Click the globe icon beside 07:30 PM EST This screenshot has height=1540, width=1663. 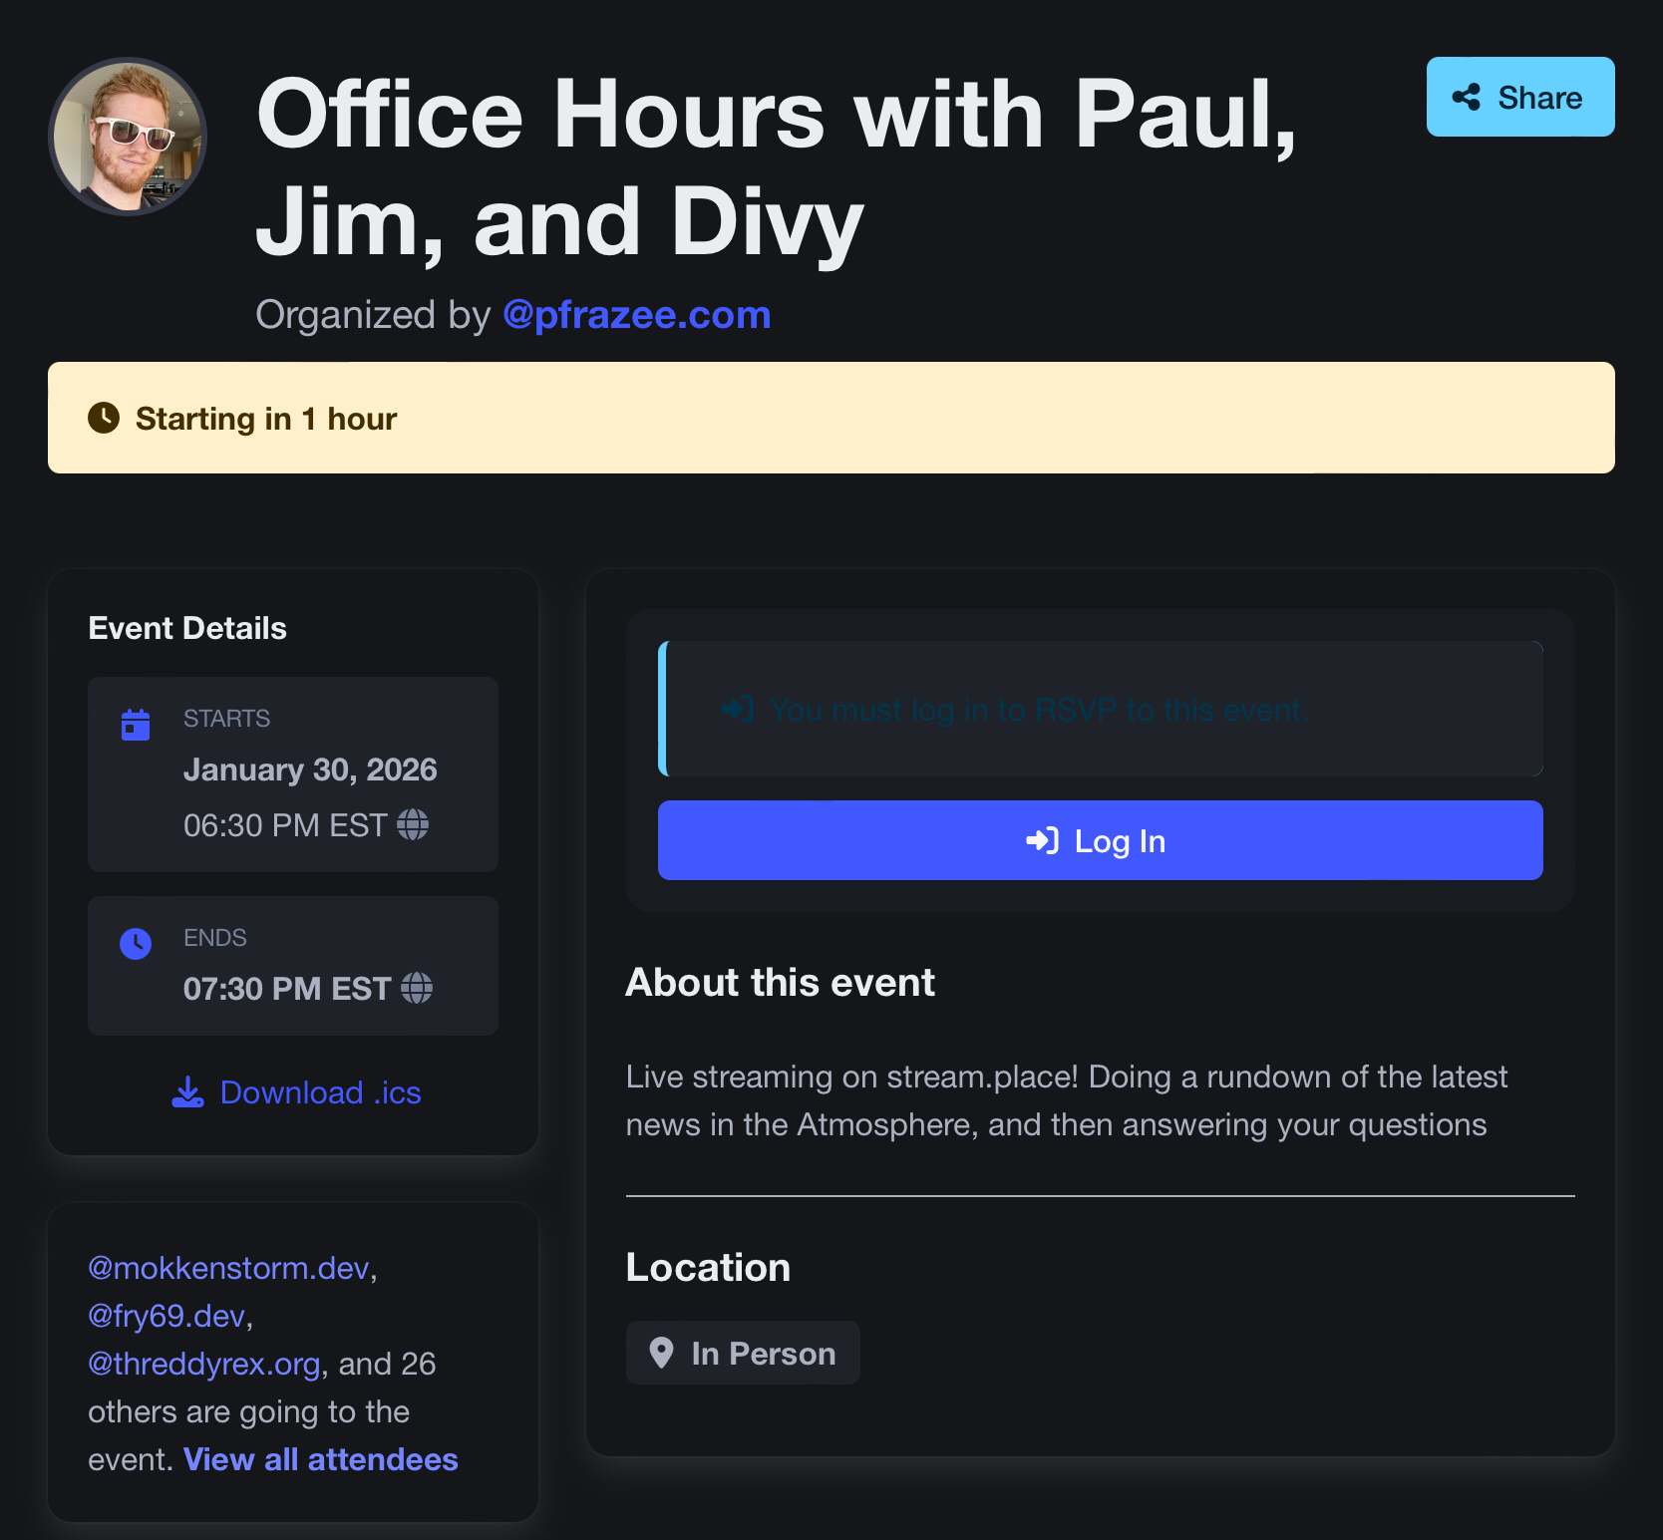click(417, 988)
